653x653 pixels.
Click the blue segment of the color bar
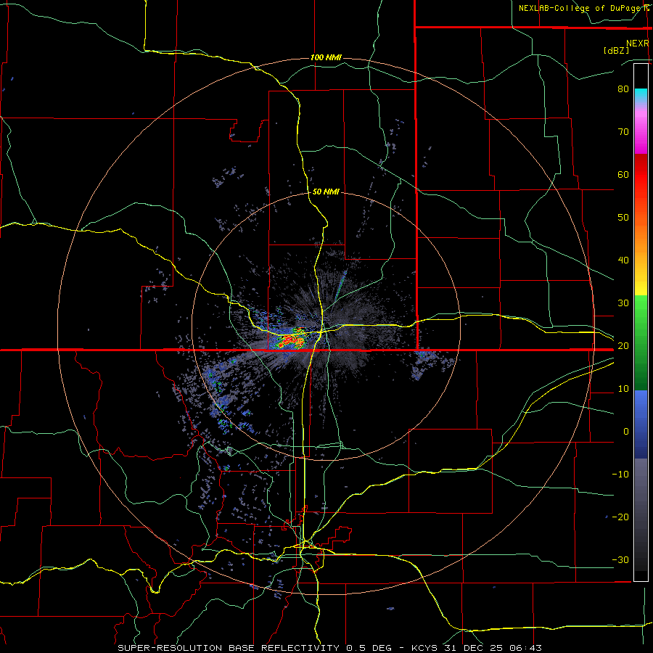[x=641, y=424]
